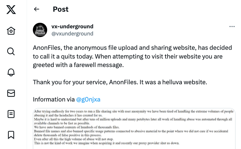Click the post's opening paragraph about AnonFiles
This screenshot has height=149, width=241.
(132, 56)
